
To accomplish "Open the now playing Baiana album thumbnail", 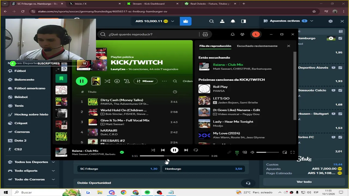I will tap(61, 152).
